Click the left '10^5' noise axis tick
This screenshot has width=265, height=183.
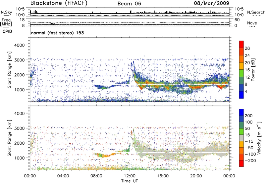tap(20, 9)
